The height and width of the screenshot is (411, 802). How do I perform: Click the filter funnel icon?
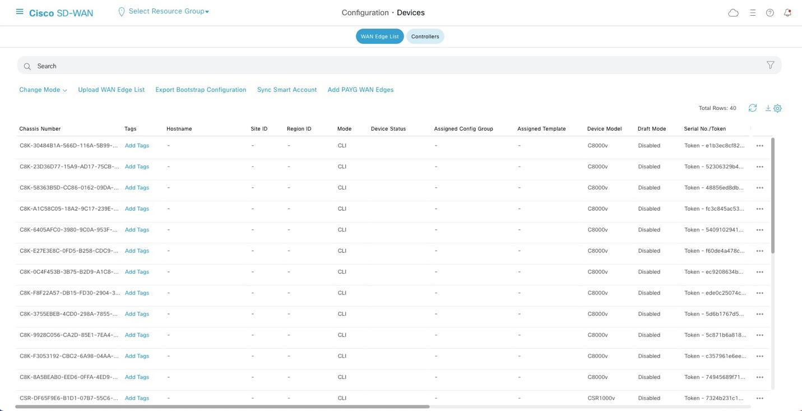pyautogui.click(x=771, y=66)
